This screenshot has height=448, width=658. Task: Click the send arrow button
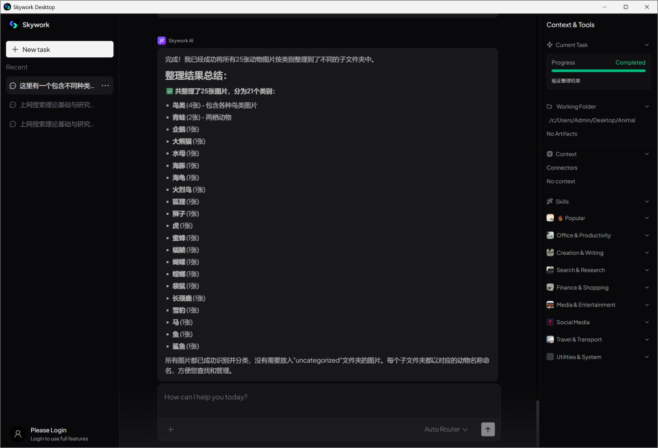pyautogui.click(x=487, y=429)
